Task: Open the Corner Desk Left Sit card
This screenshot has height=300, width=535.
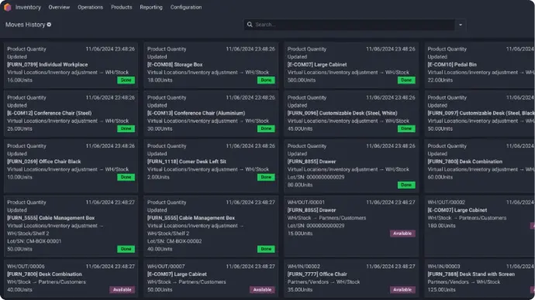Action: [x=211, y=165]
